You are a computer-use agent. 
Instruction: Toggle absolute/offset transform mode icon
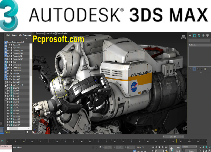click(100, 147)
